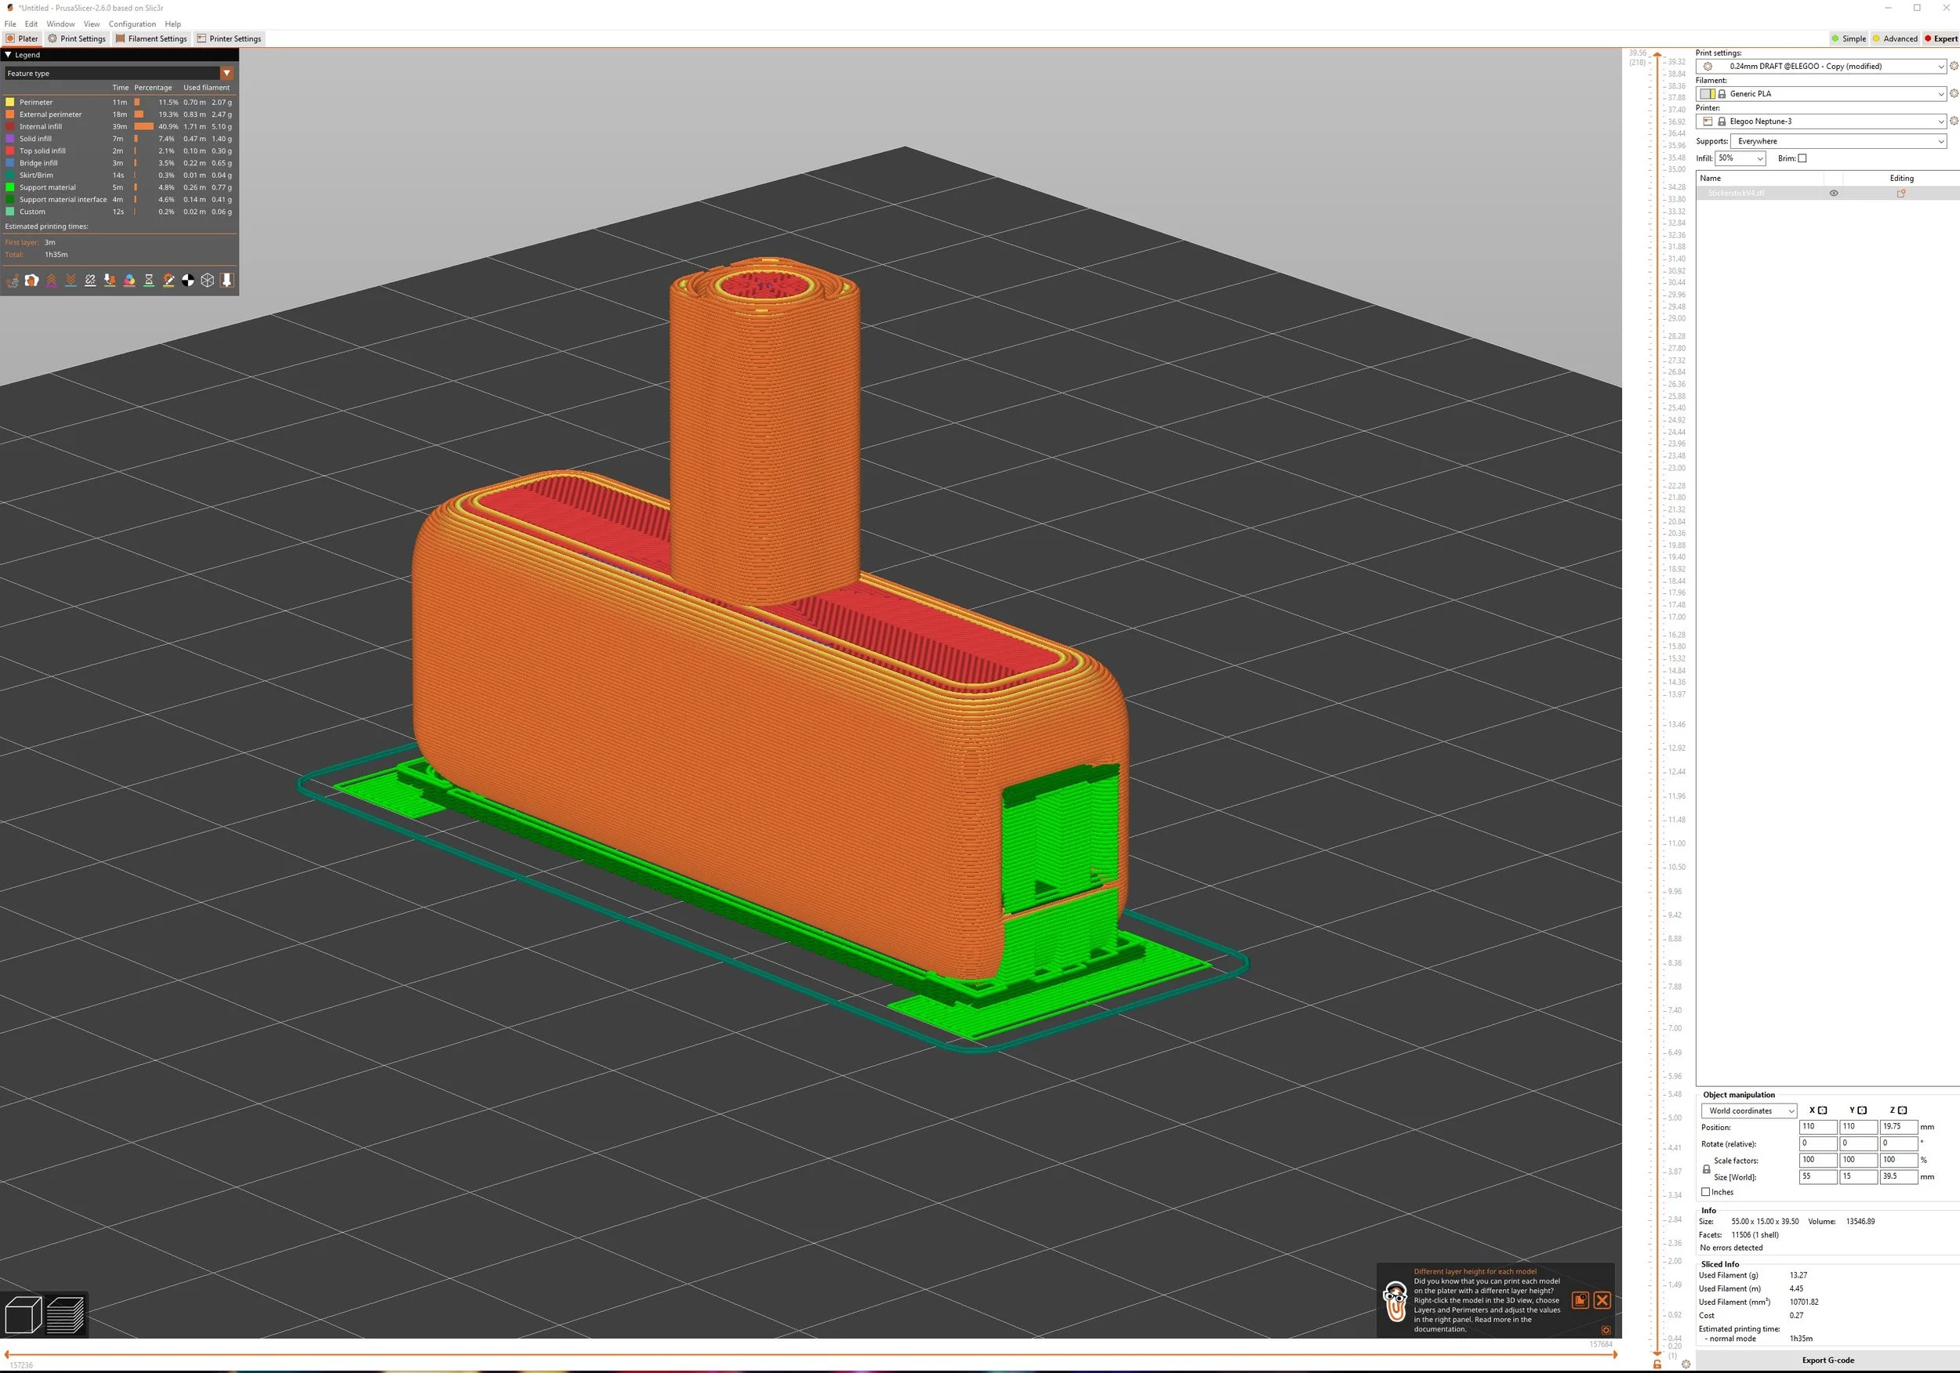Expand the Infill 50% dropdown

(x=1740, y=158)
